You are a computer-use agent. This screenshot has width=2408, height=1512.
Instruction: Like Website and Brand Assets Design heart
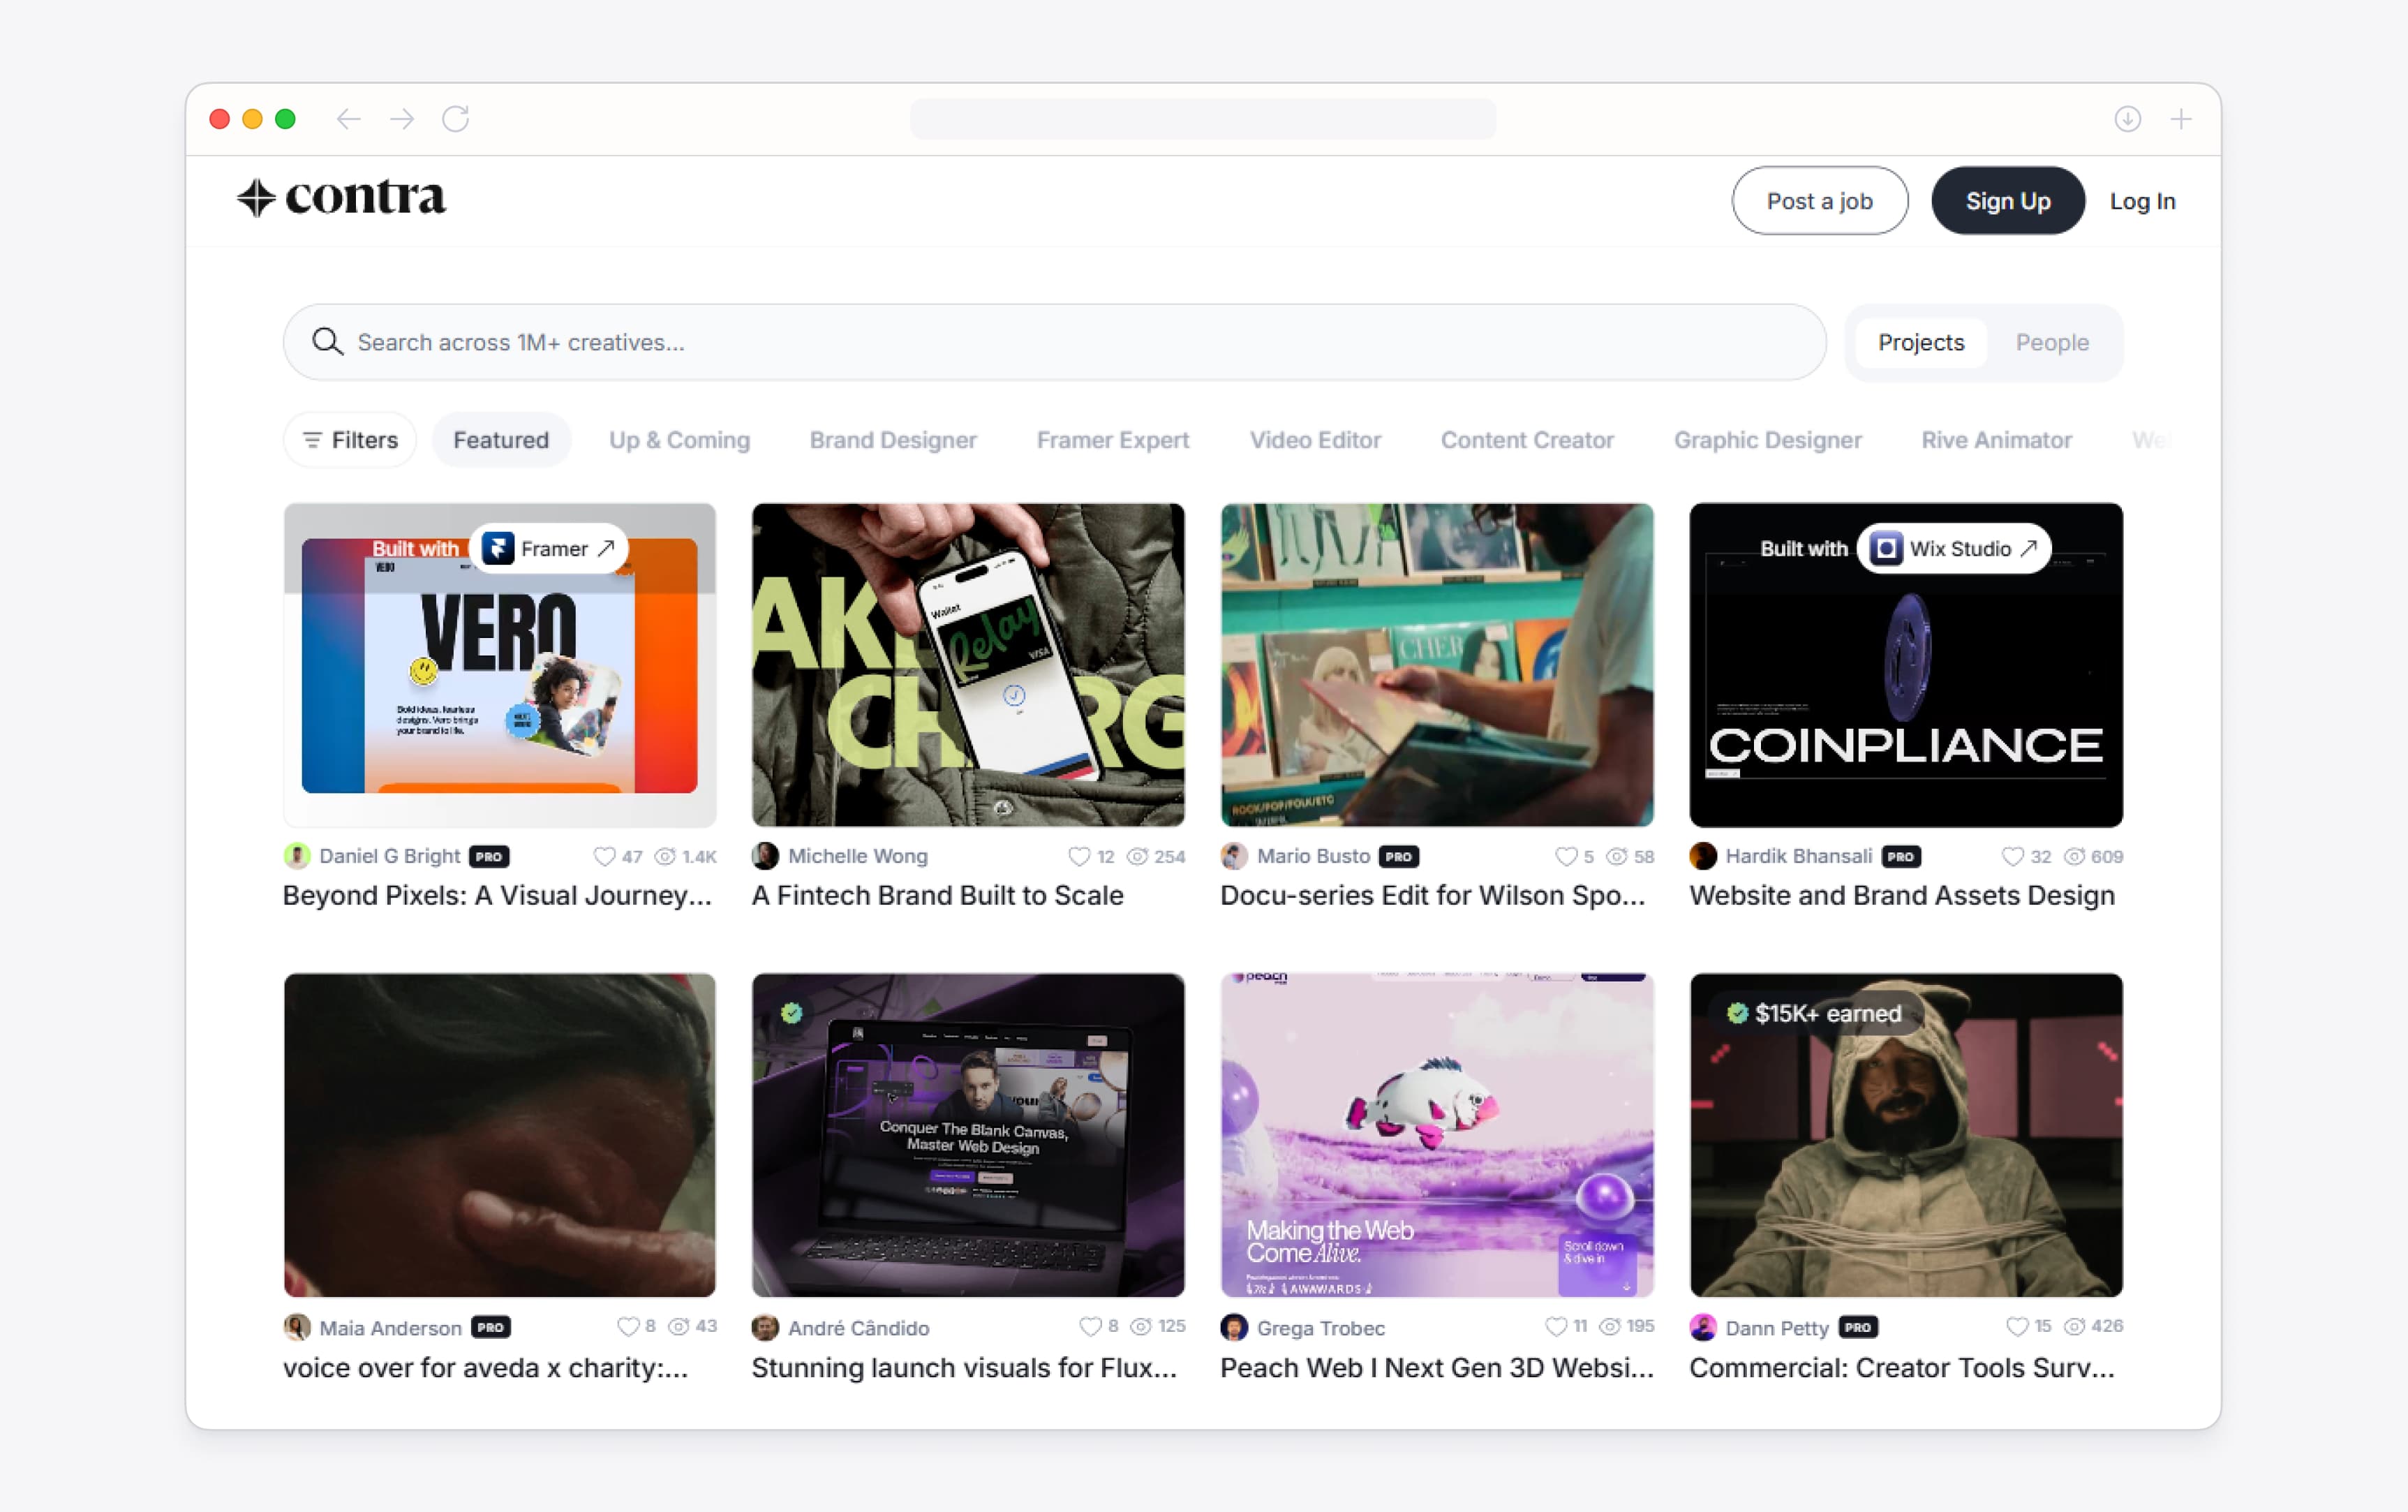pyautogui.click(x=2012, y=856)
